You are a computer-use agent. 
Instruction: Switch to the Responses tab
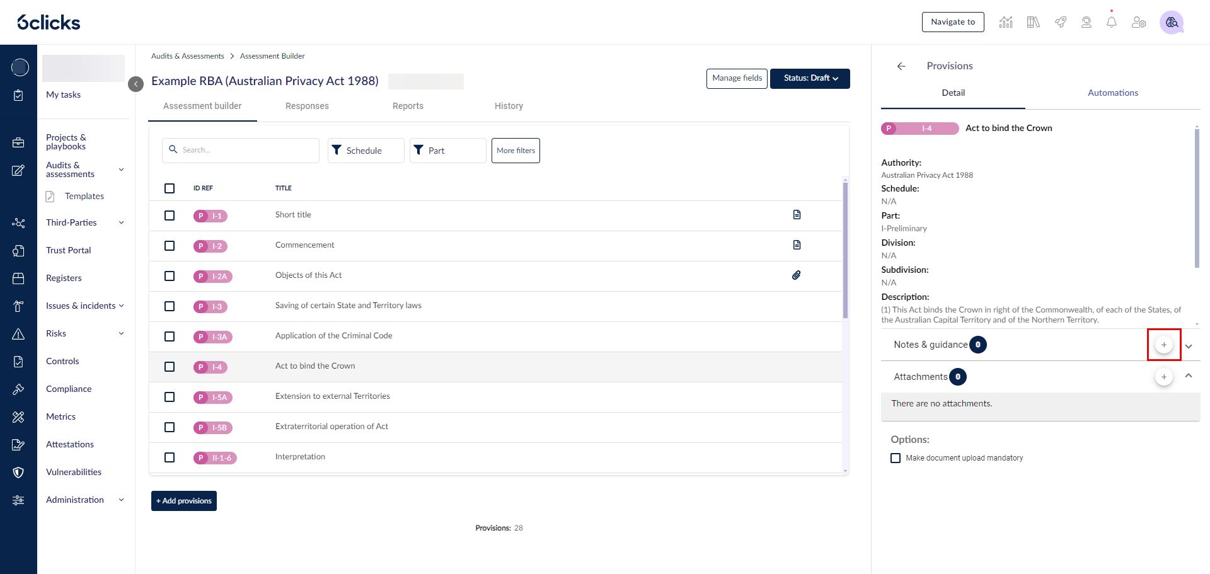click(307, 106)
